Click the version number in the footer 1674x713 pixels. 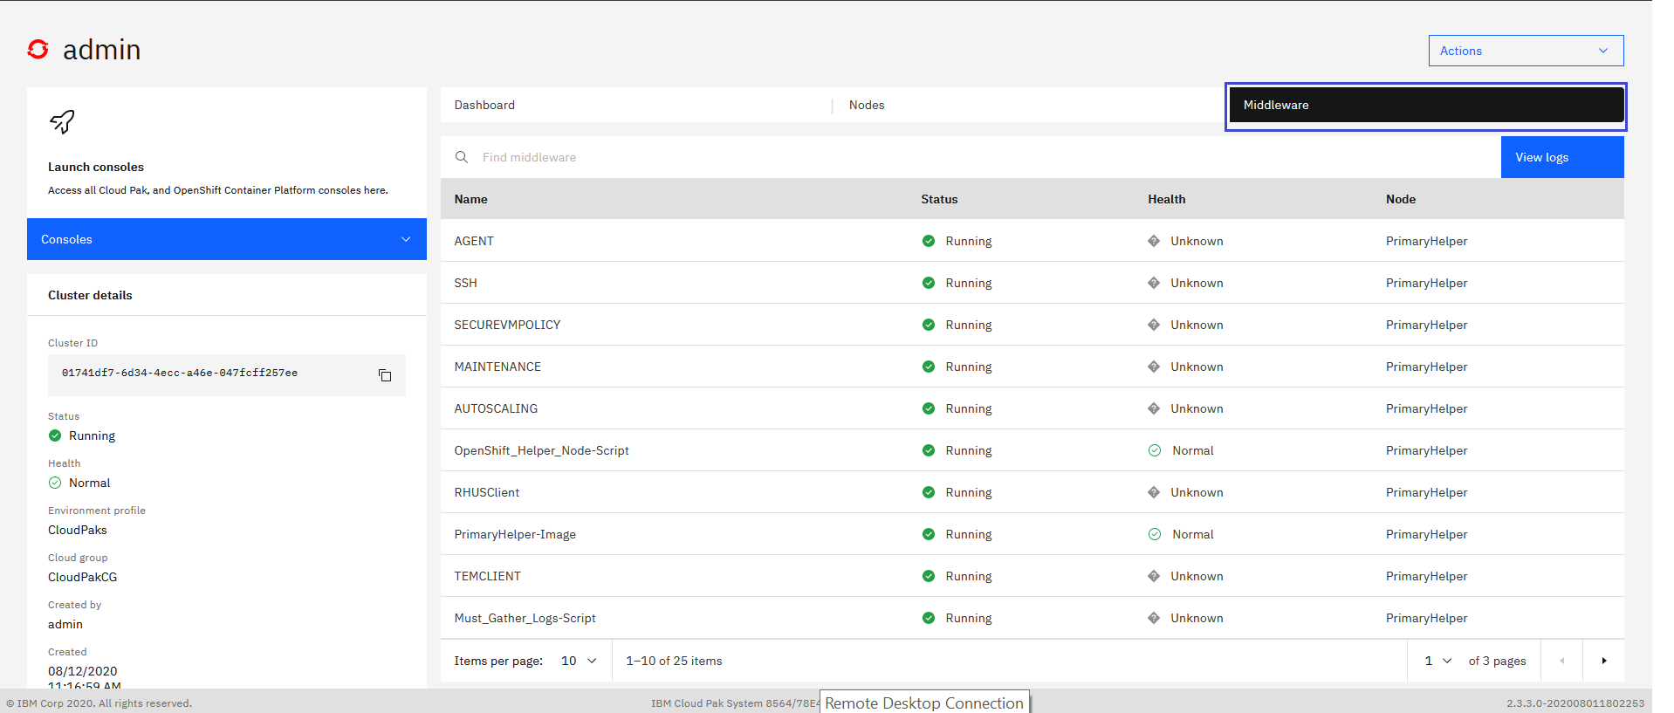tap(1575, 703)
